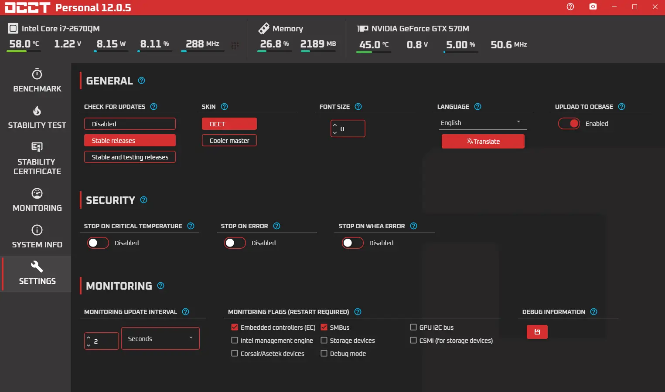The width and height of the screenshot is (665, 392).
Task: Open the help icon in title bar
Action: tap(570, 7)
